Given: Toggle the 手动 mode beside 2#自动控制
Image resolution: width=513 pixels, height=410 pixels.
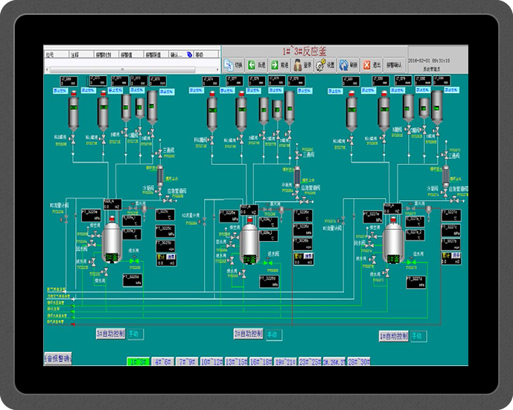Looking at the screenshot, I should (274, 335).
